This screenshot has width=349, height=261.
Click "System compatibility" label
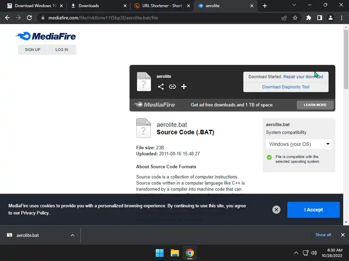(x=286, y=132)
